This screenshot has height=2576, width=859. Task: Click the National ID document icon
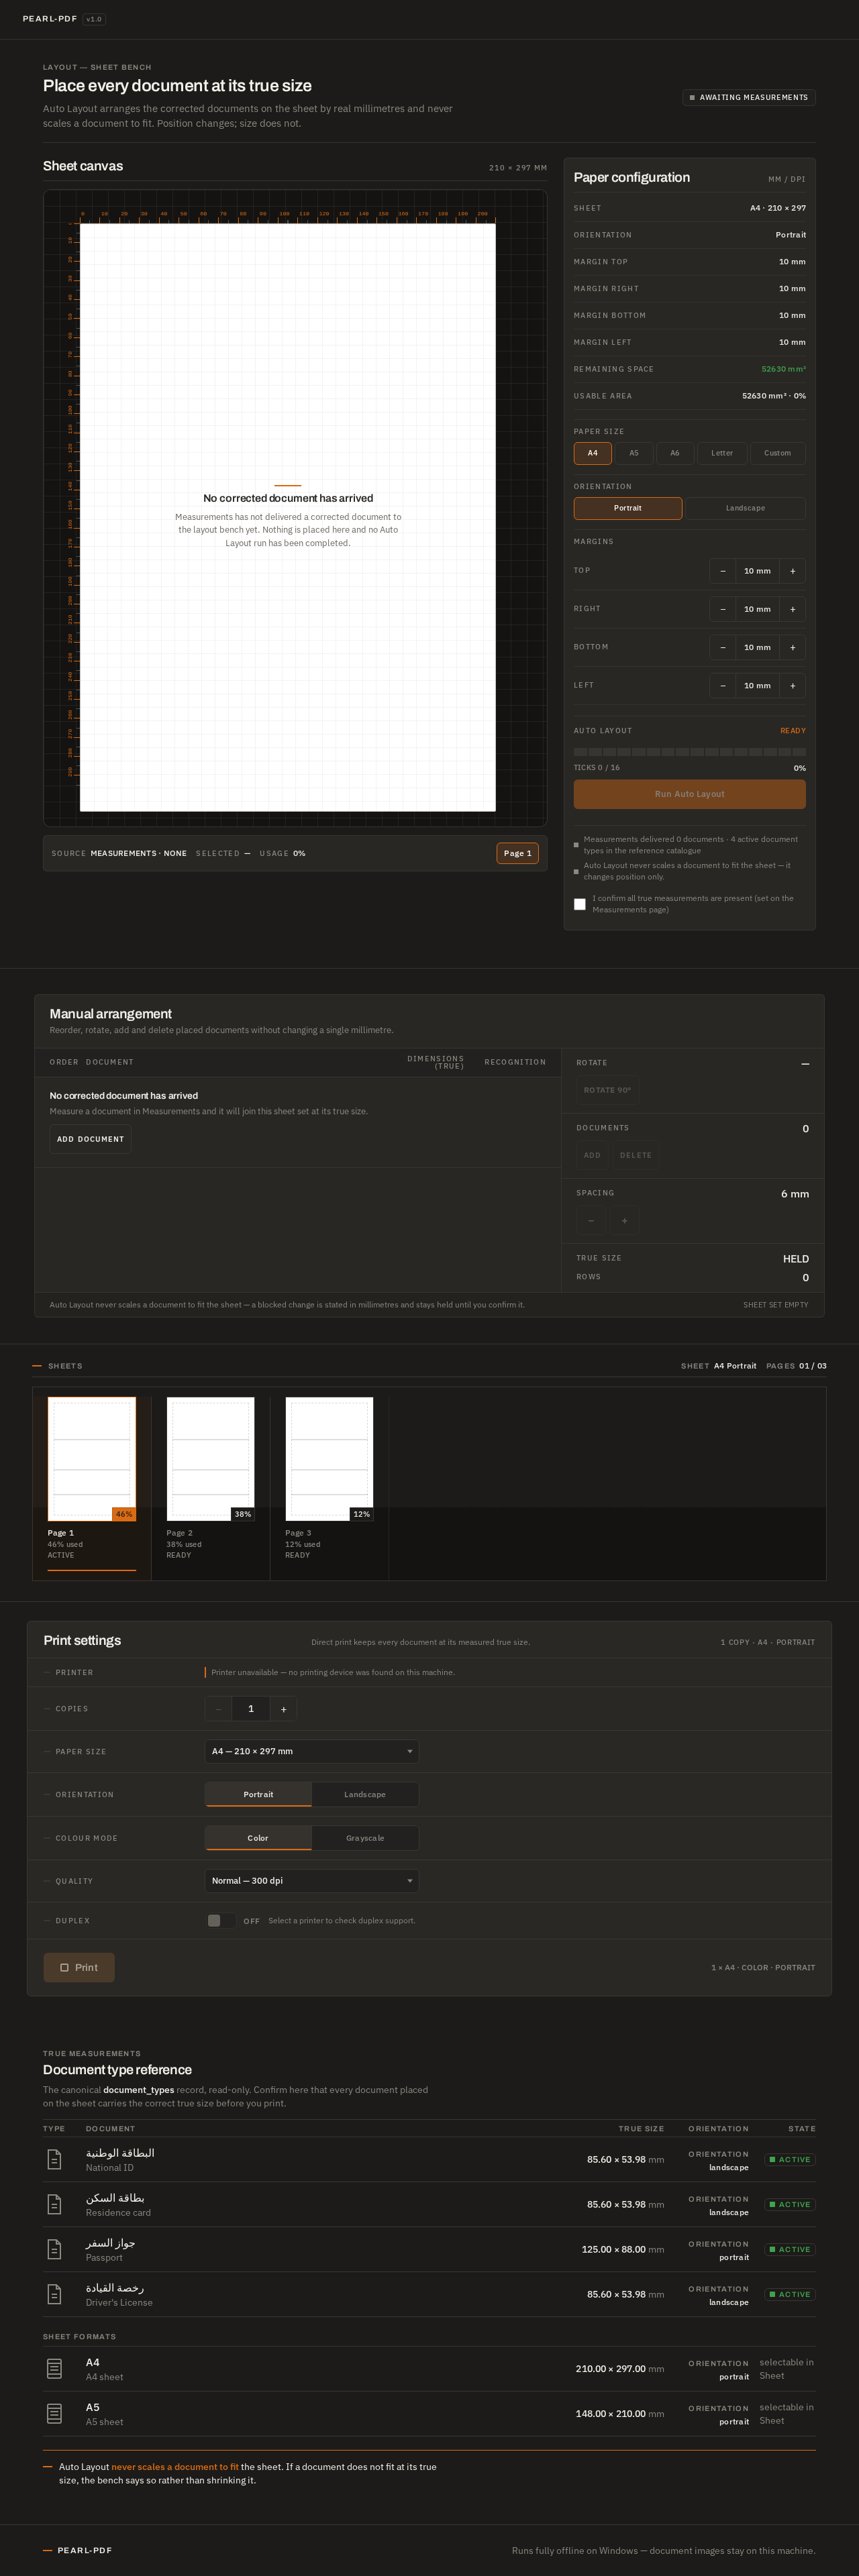(x=54, y=2159)
